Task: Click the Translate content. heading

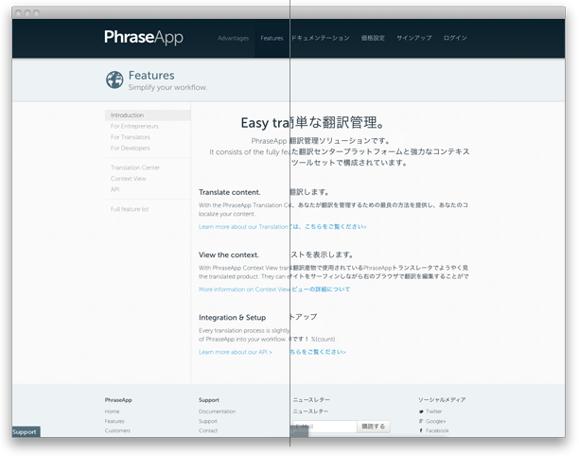Action: [229, 192]
